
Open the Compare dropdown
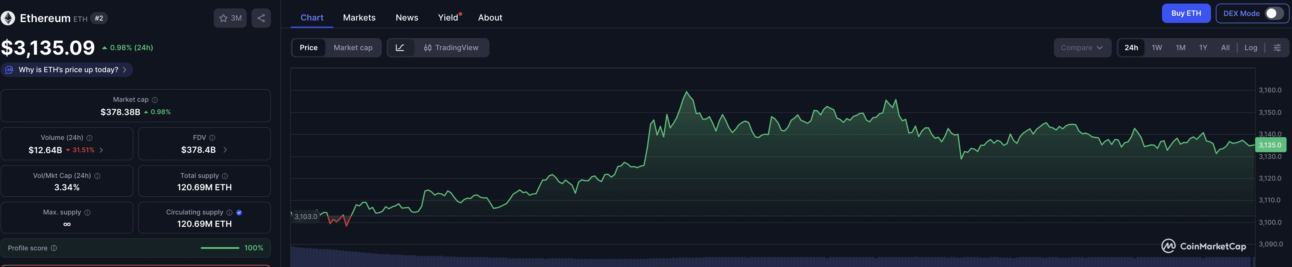1081,48
